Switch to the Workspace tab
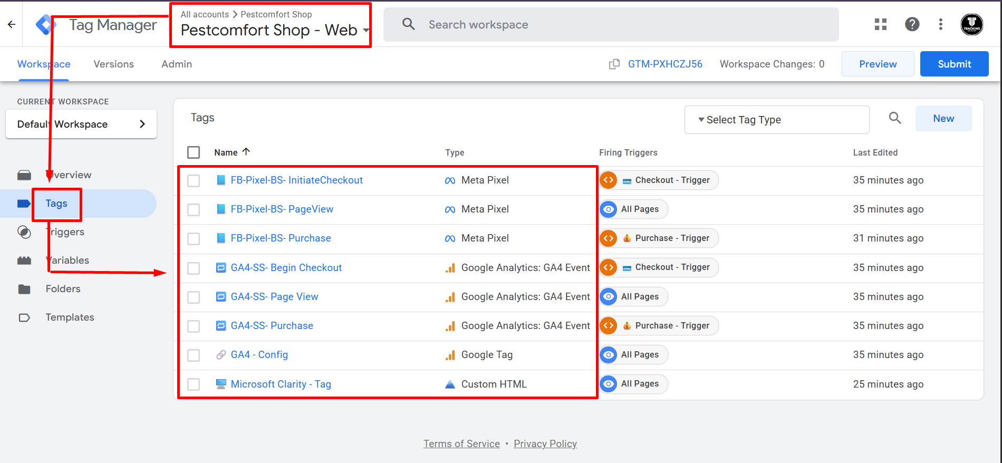1002x463 pixels. coord(44,64)
